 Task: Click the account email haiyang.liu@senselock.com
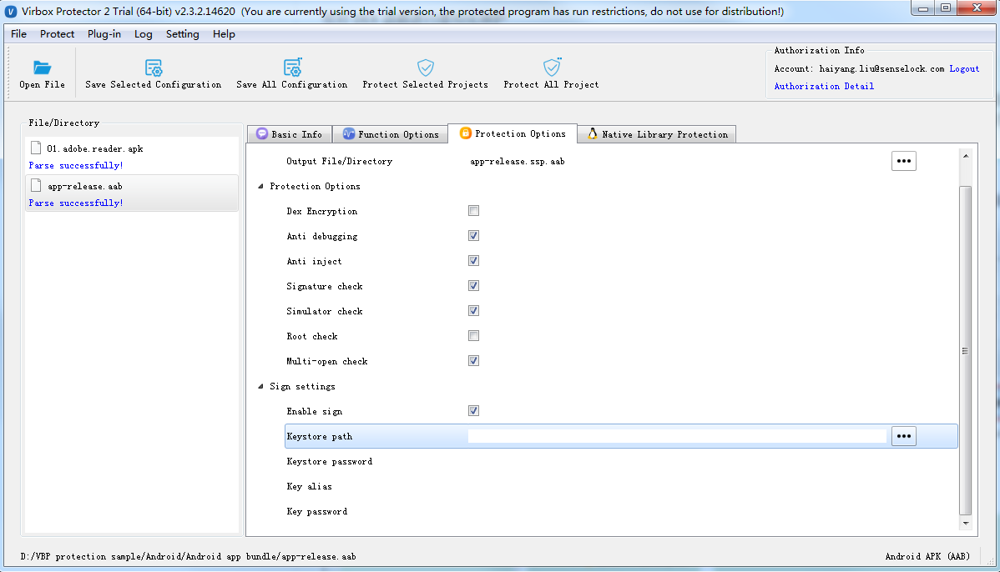881,69
